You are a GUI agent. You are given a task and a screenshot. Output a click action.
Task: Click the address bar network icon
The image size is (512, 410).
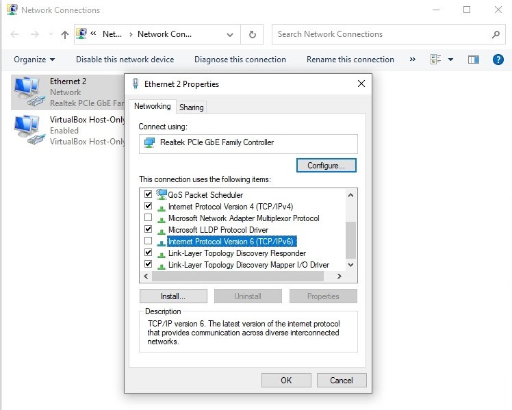click(x=81, y=34)
